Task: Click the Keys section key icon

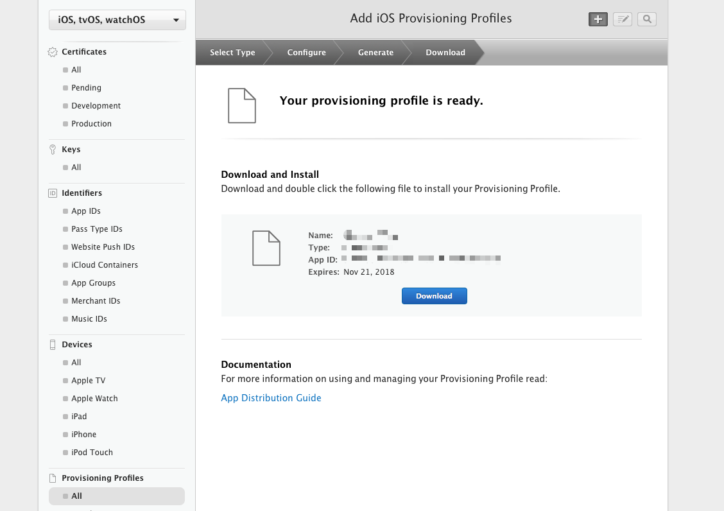Action: [53, 150]
